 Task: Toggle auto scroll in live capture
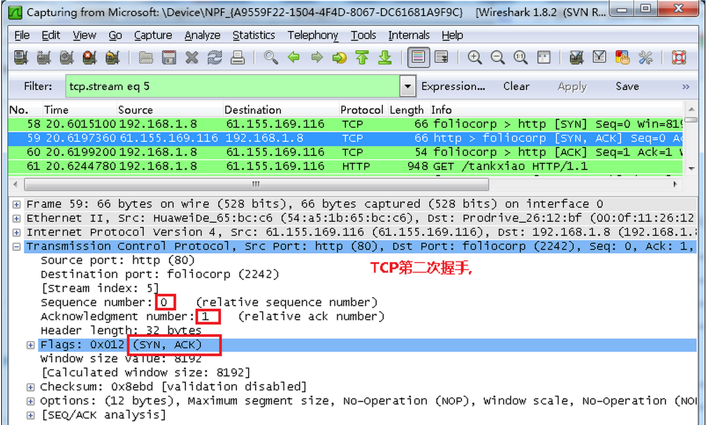(x=441, y=57)
